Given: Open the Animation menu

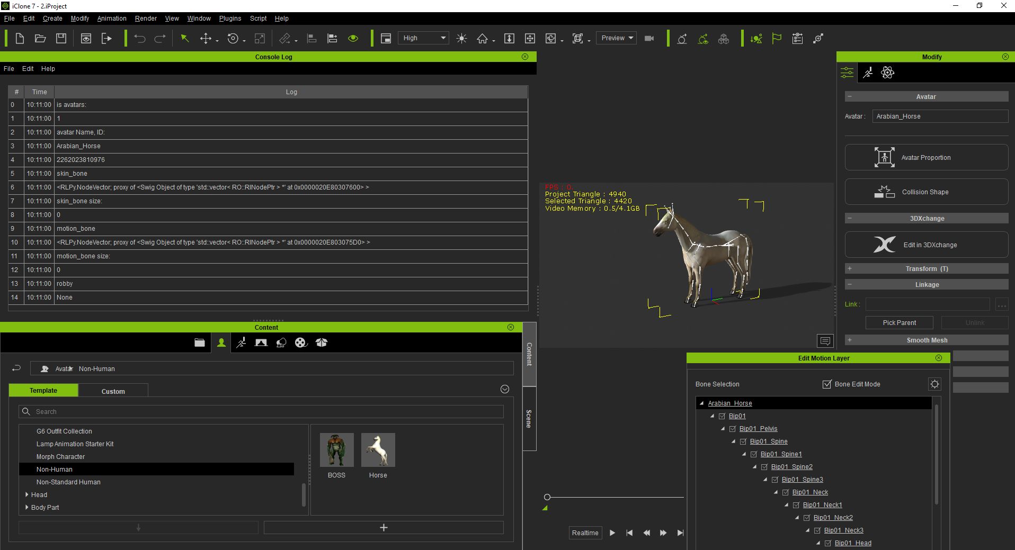Looking at the screenshot, I should click(x=112, y=18).
